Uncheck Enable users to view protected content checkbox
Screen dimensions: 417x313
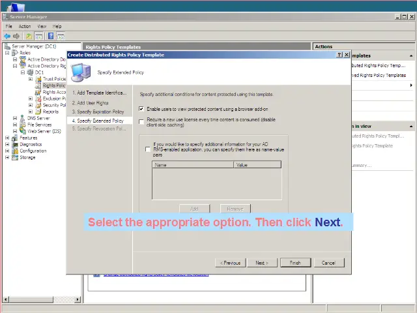[141, 109]
